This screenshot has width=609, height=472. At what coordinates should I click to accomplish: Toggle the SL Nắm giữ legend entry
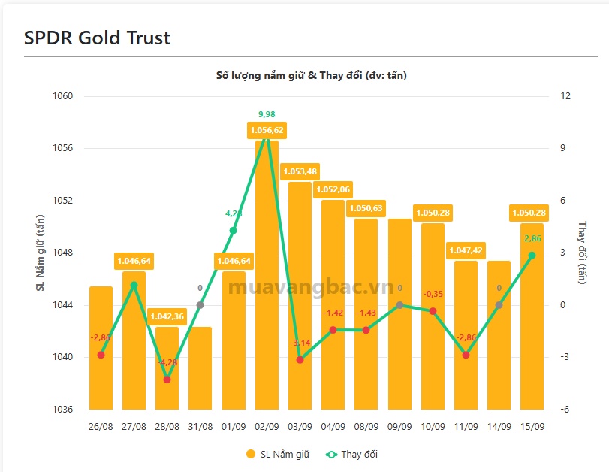coord(278,454)
